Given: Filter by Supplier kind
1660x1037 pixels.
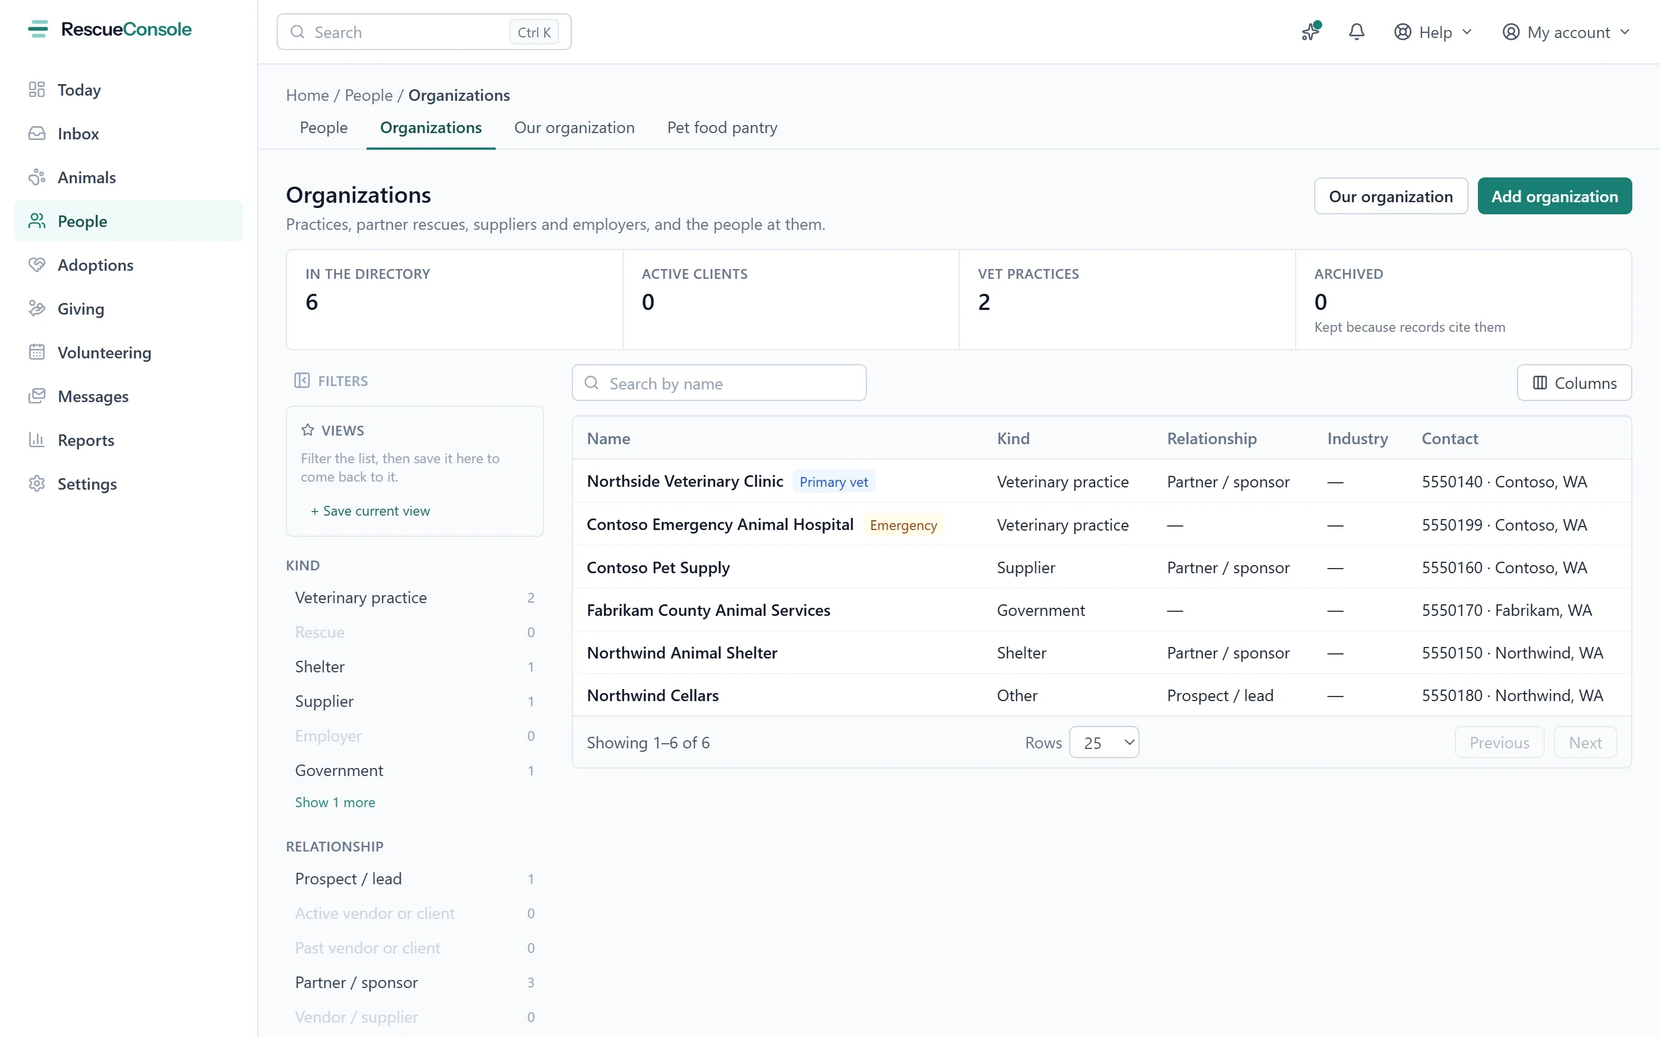Looking at the screenshot, I should [x=414, y=701].
